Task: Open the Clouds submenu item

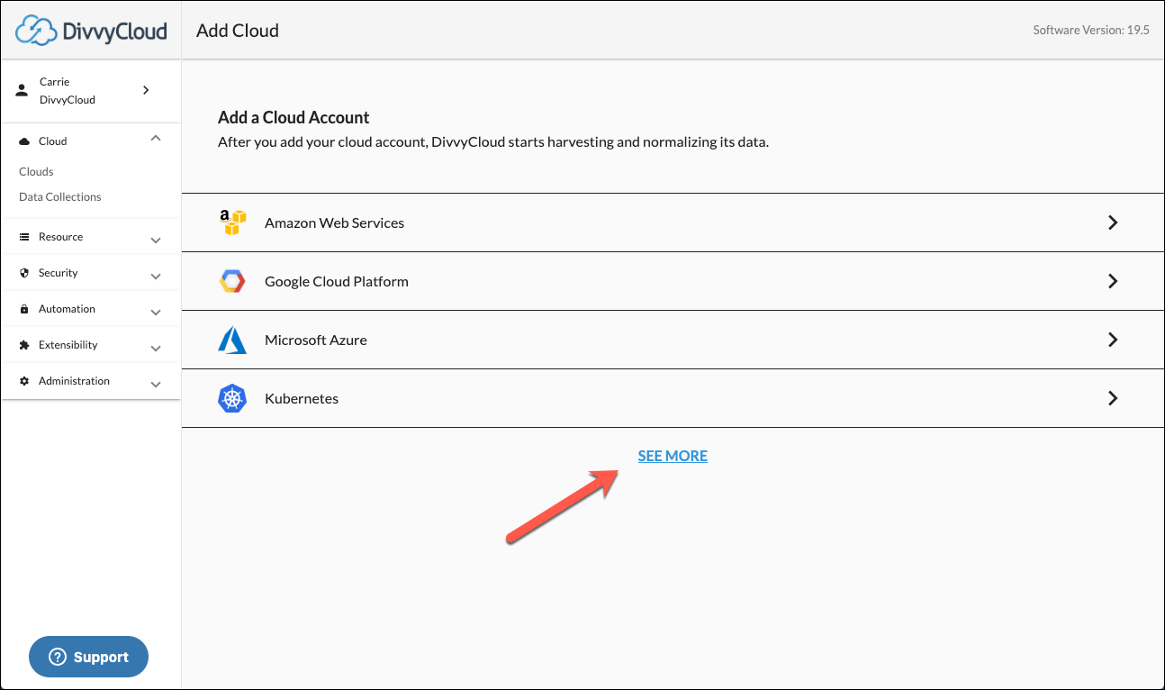Action: 36,171
